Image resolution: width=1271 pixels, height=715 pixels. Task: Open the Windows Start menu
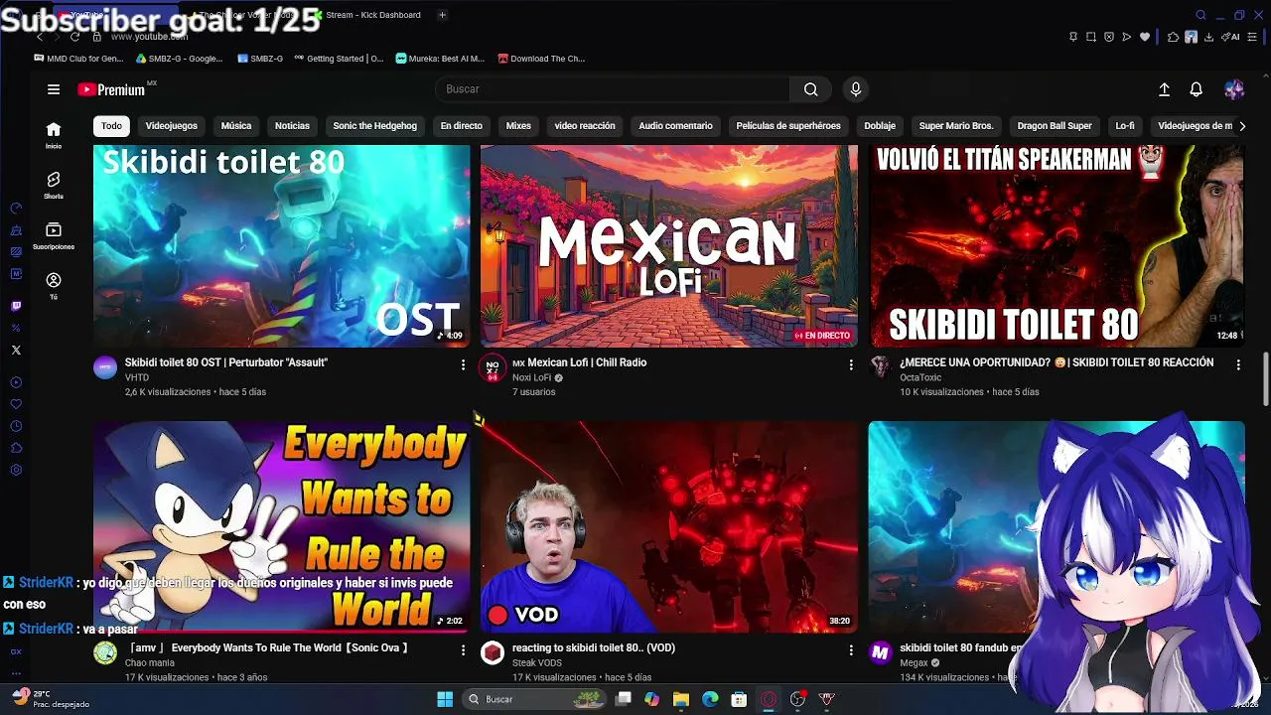445,699
